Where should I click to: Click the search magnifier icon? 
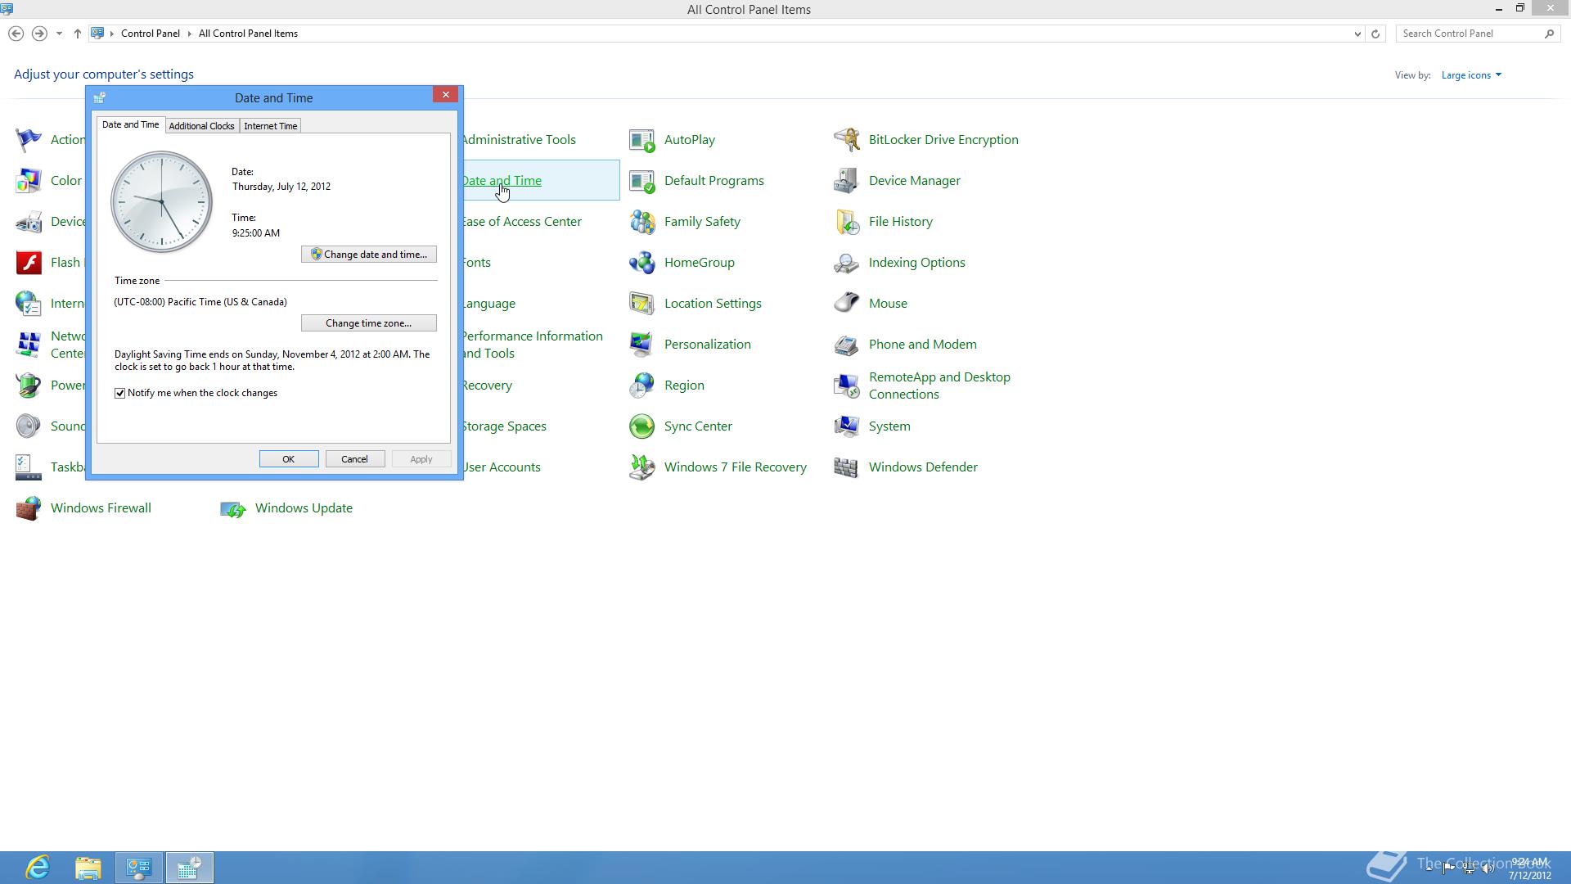coord(1549,34)
